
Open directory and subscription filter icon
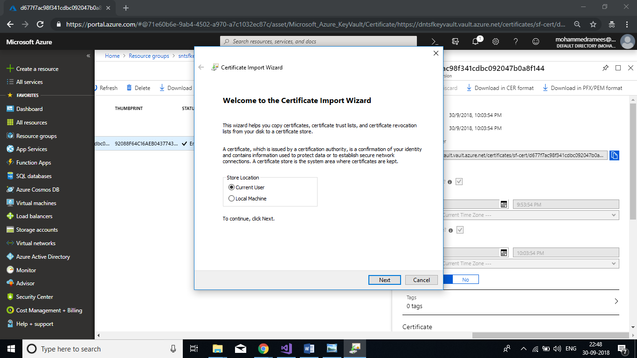(x=455, y=41)
